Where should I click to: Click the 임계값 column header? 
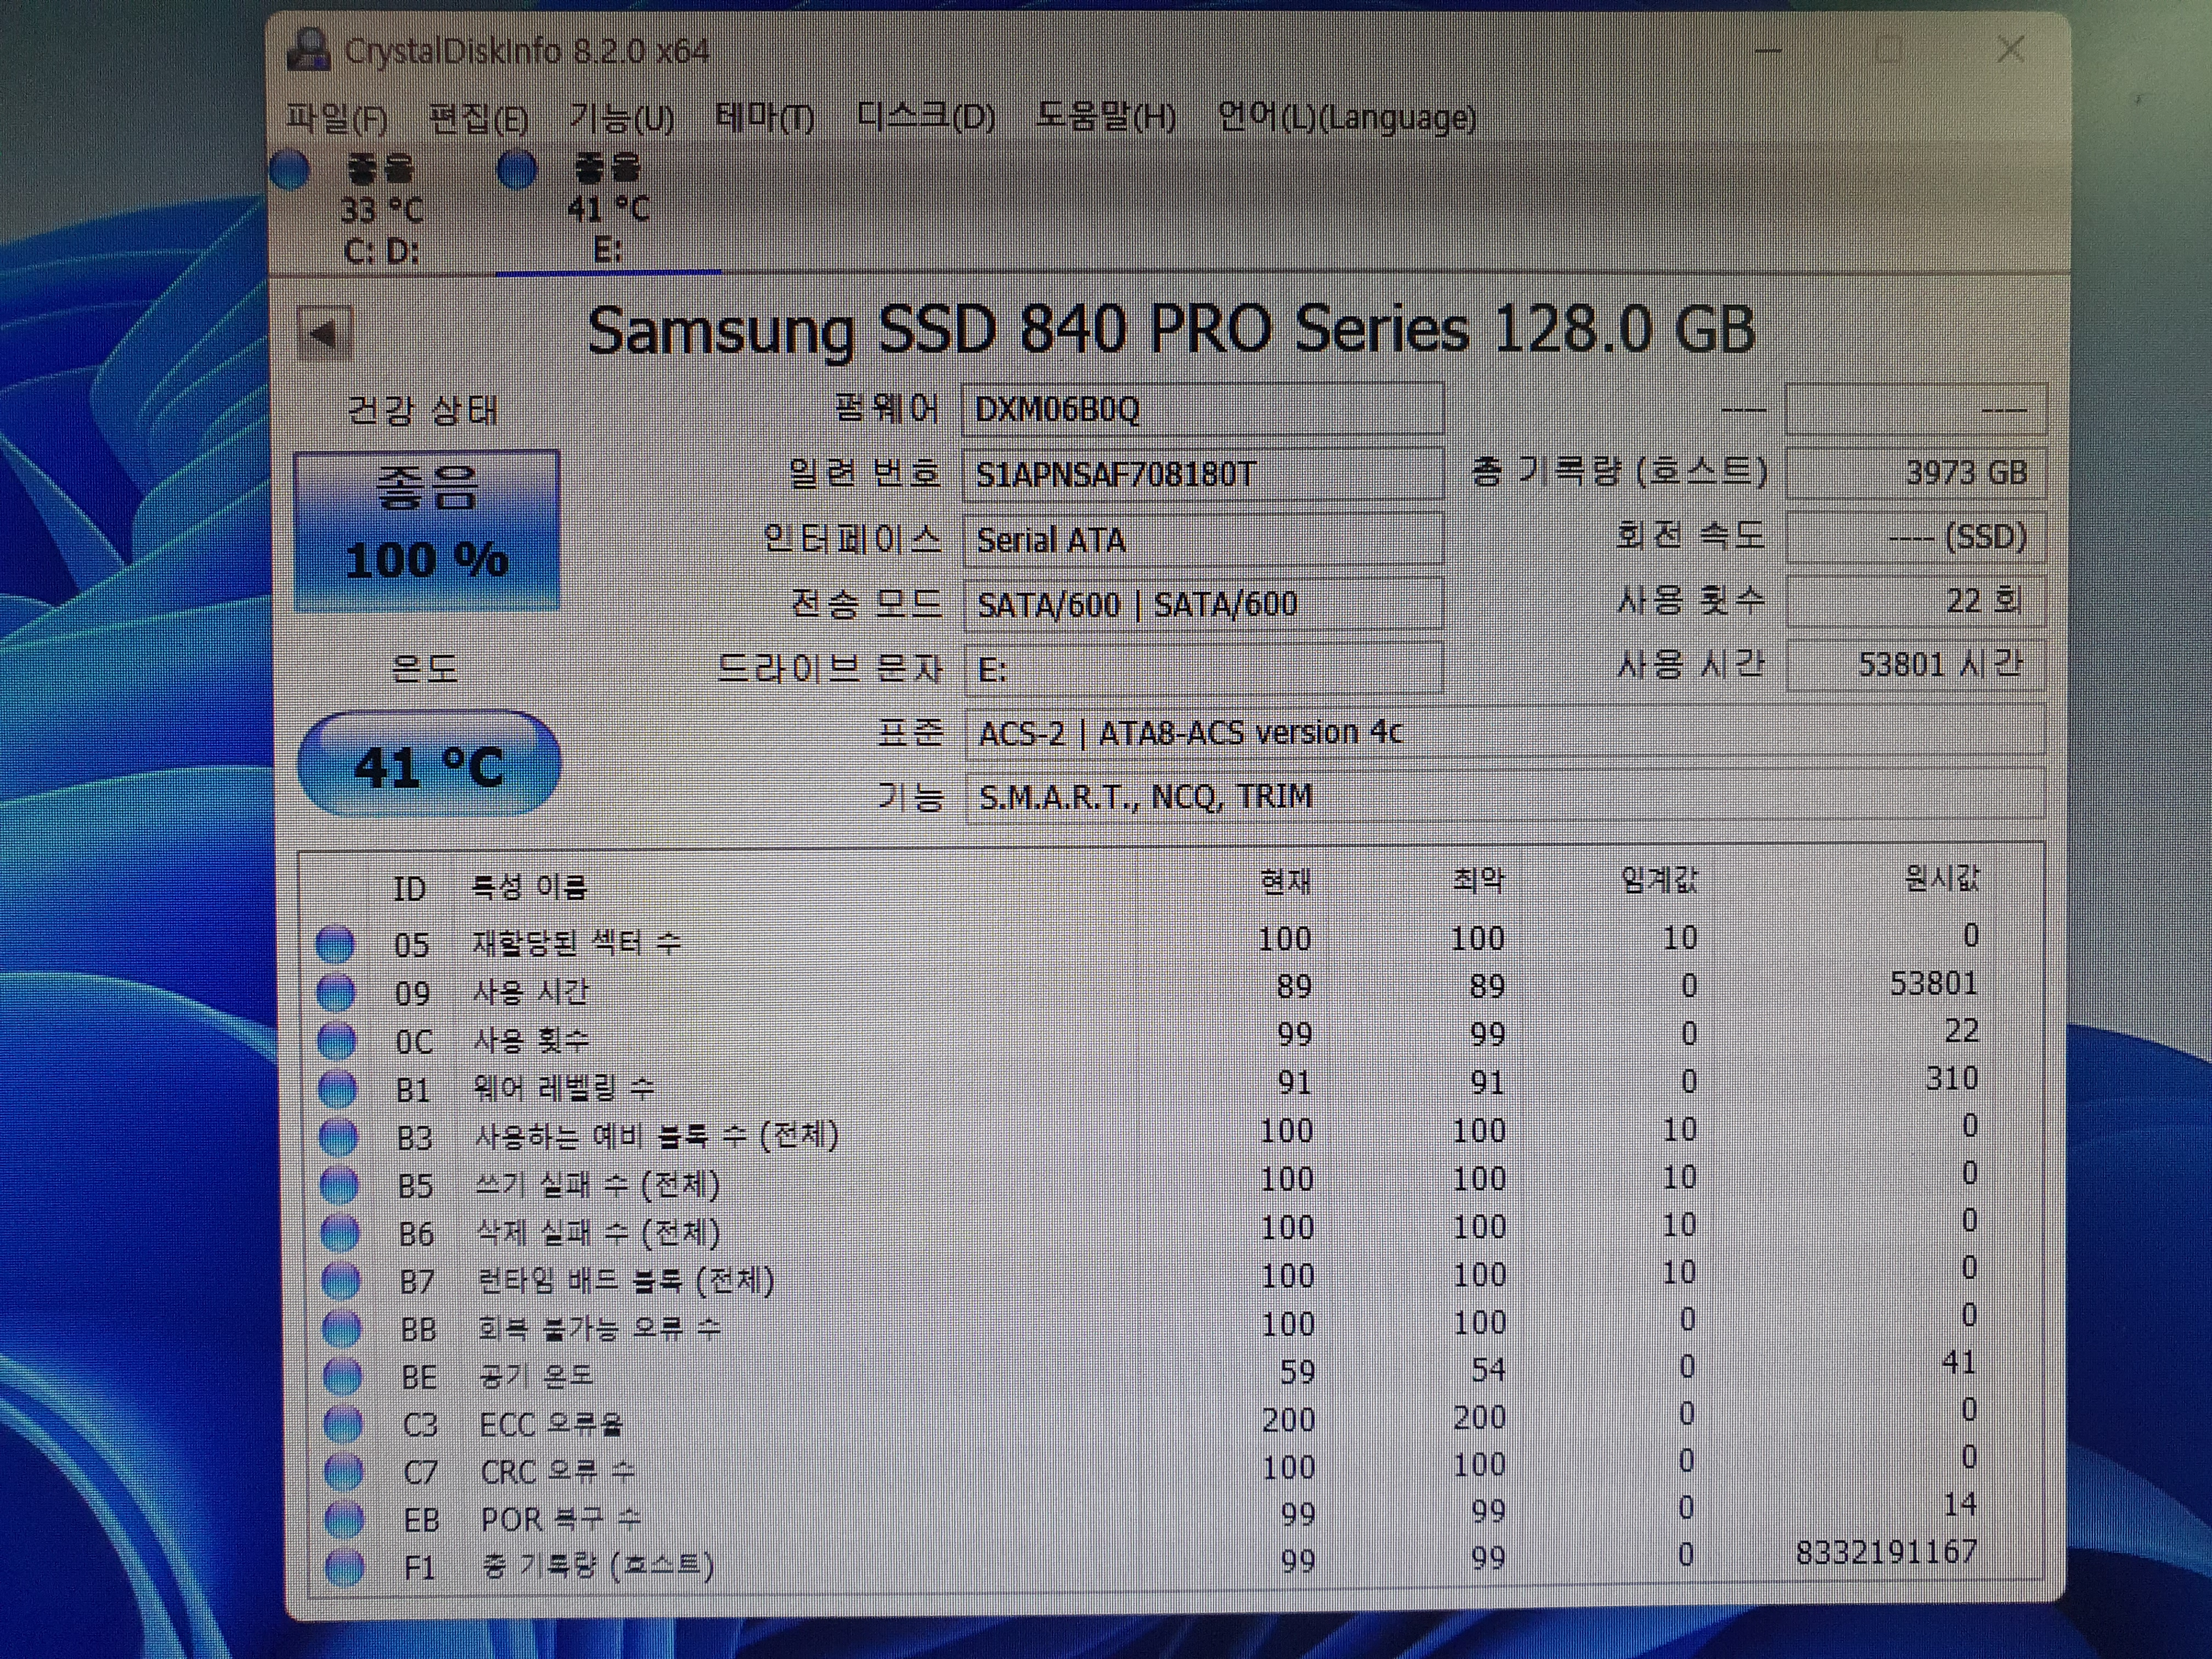tap(1660, 879)
